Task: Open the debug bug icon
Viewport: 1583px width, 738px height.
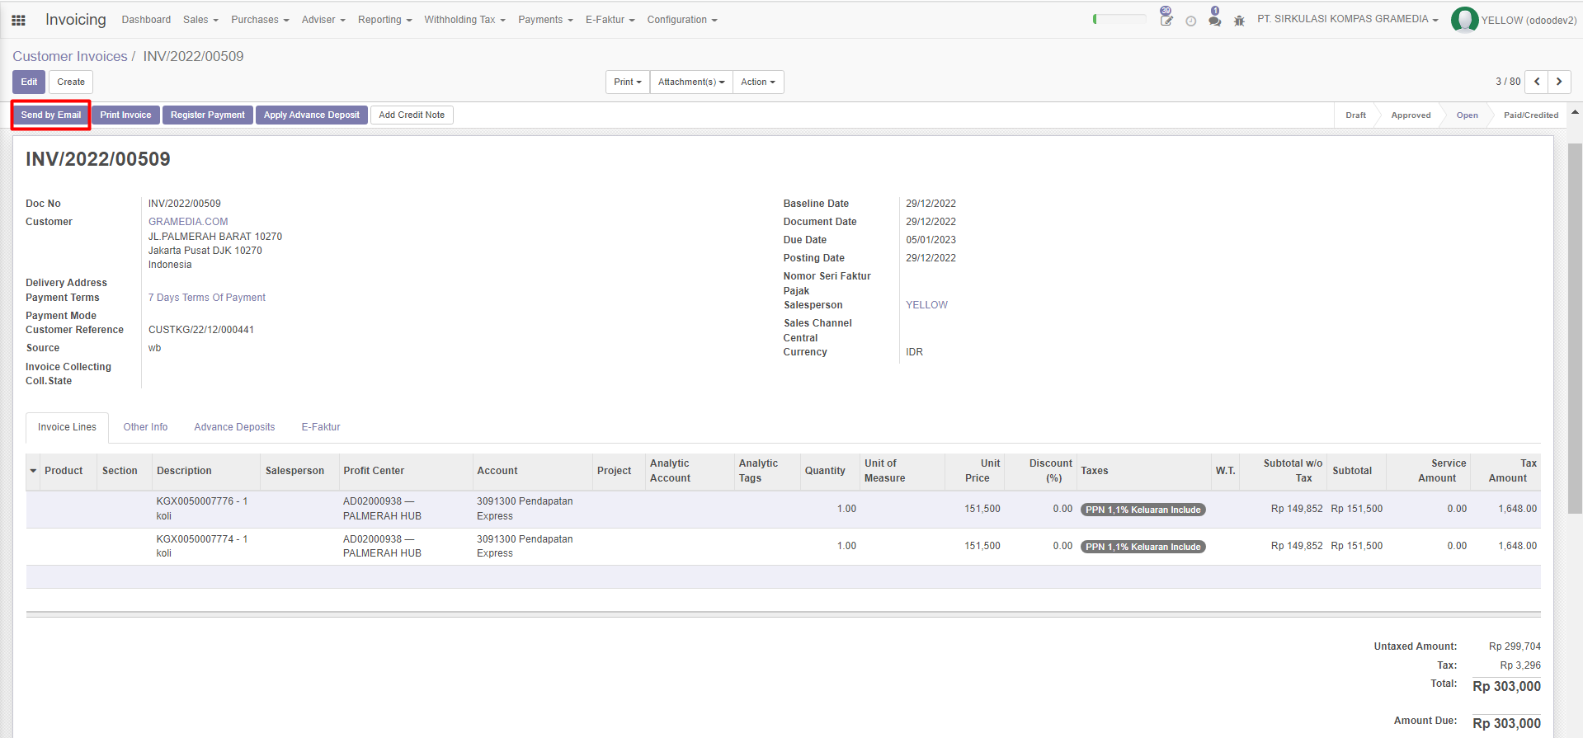Action: click(x=1239, y=21)
